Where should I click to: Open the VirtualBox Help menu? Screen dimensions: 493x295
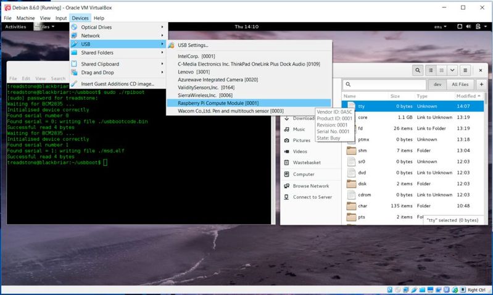point(99,18)
